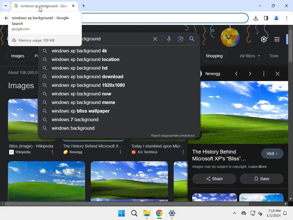This screenshot has height=220, width=293.
Task: Switch to the Shopping filter tab
Action: click(214, 56)
